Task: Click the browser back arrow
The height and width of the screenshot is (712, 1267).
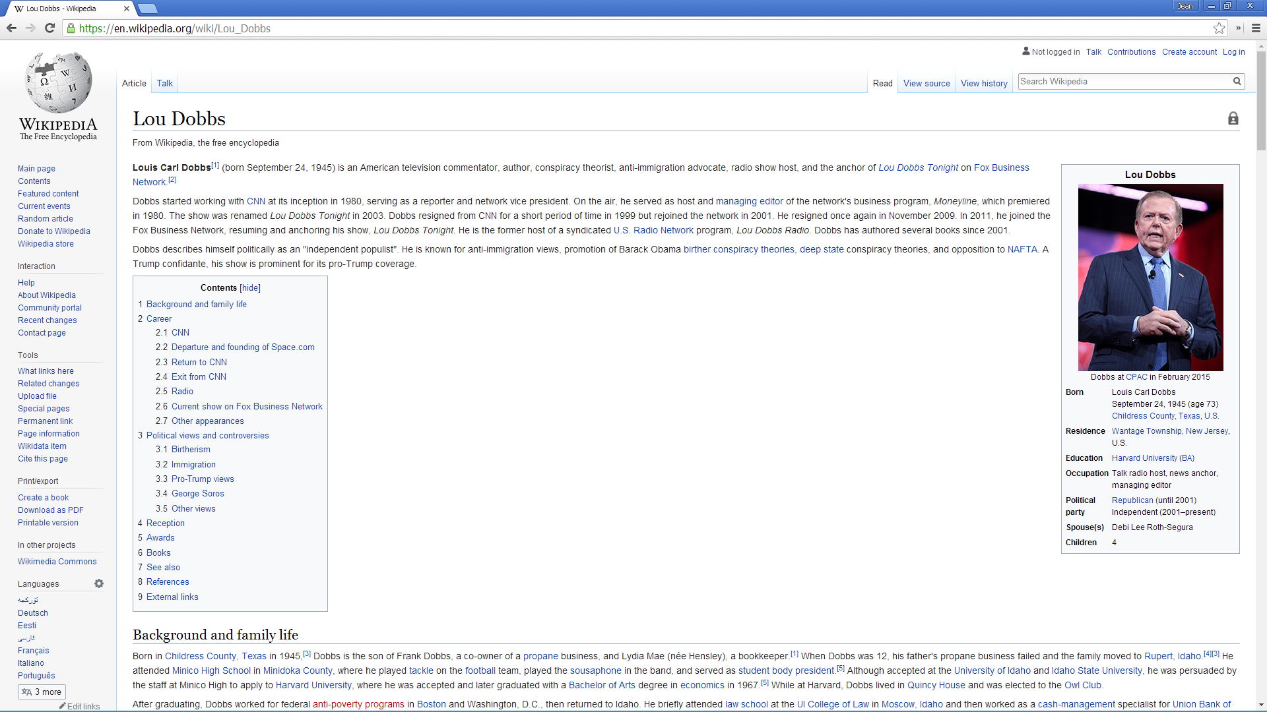Action: pyautogui.click(x=11, y=28)
